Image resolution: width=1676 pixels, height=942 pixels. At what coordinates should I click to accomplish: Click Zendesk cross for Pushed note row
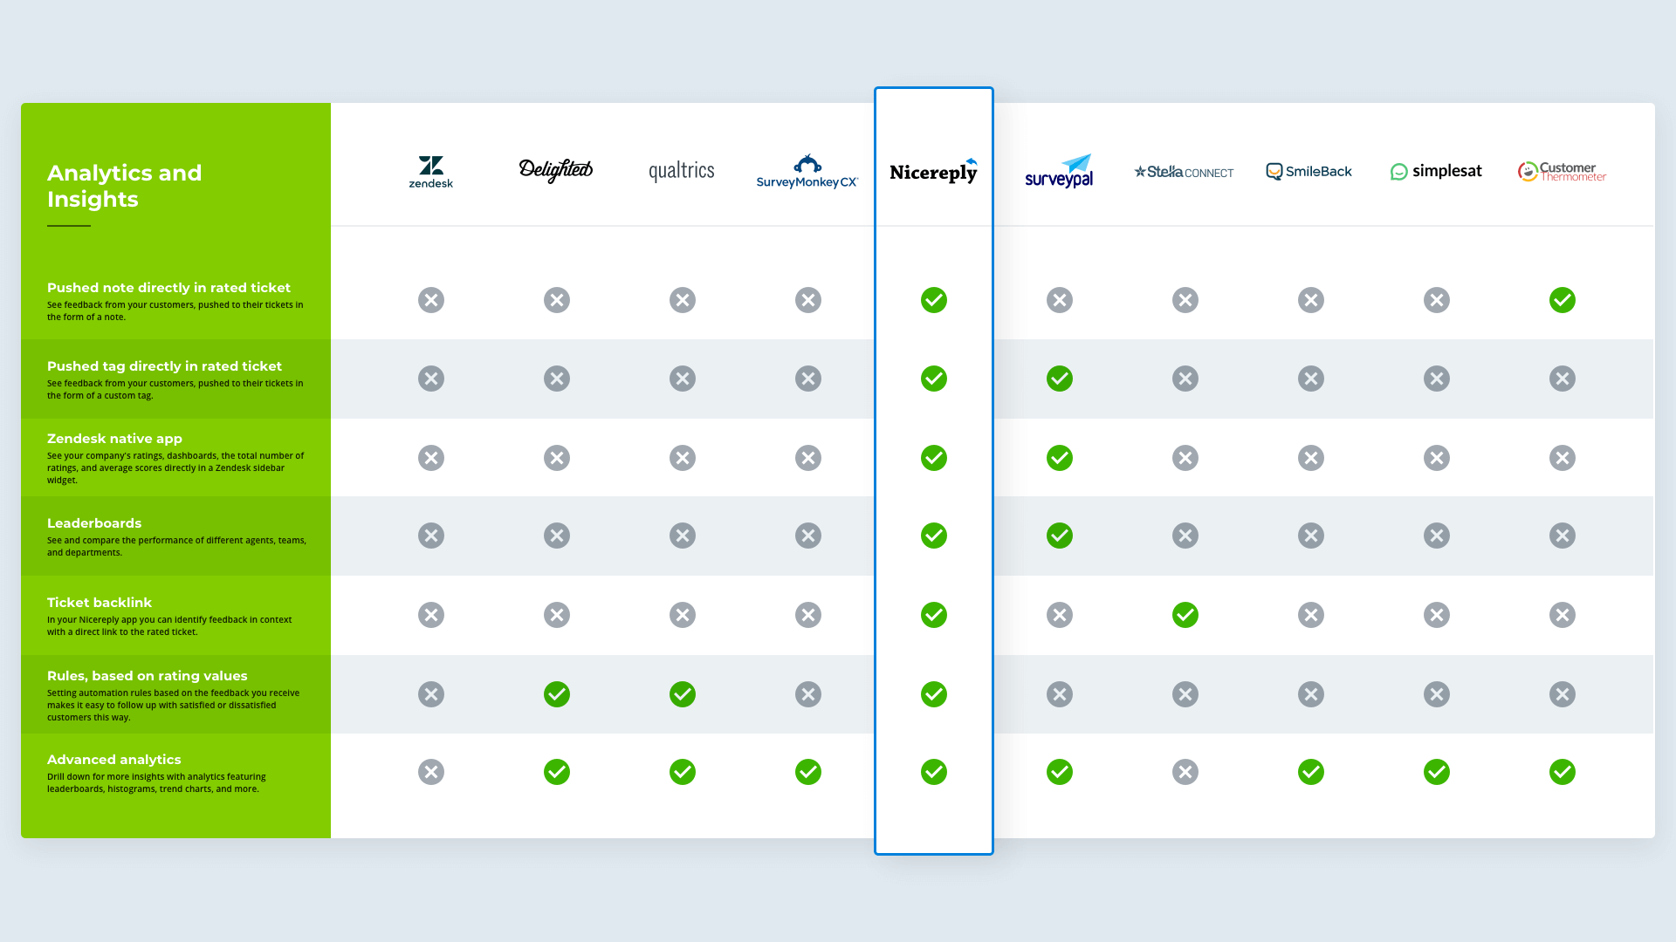[x=431, y=300]
